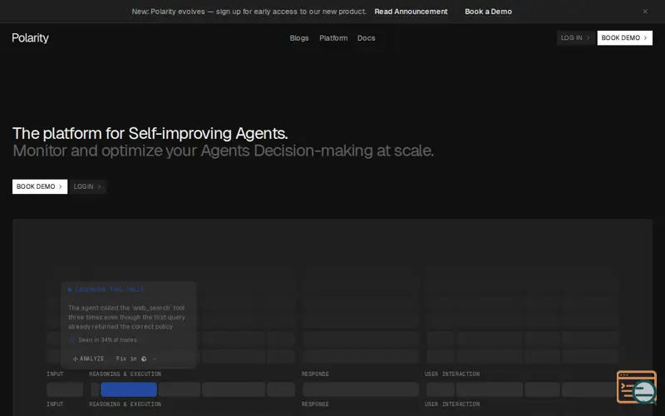Click the 'Excessive Tool Calls' card title
The width and height of the screenshot is (665, 416).
click(109, 290)
